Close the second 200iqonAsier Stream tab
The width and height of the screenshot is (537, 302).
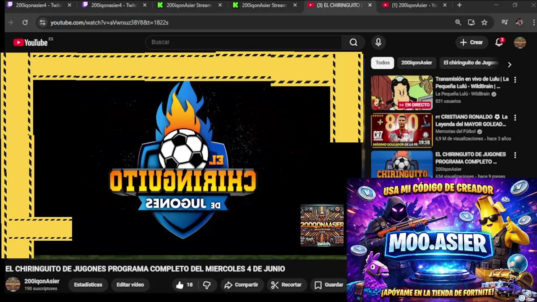click(x=295, y=5)
